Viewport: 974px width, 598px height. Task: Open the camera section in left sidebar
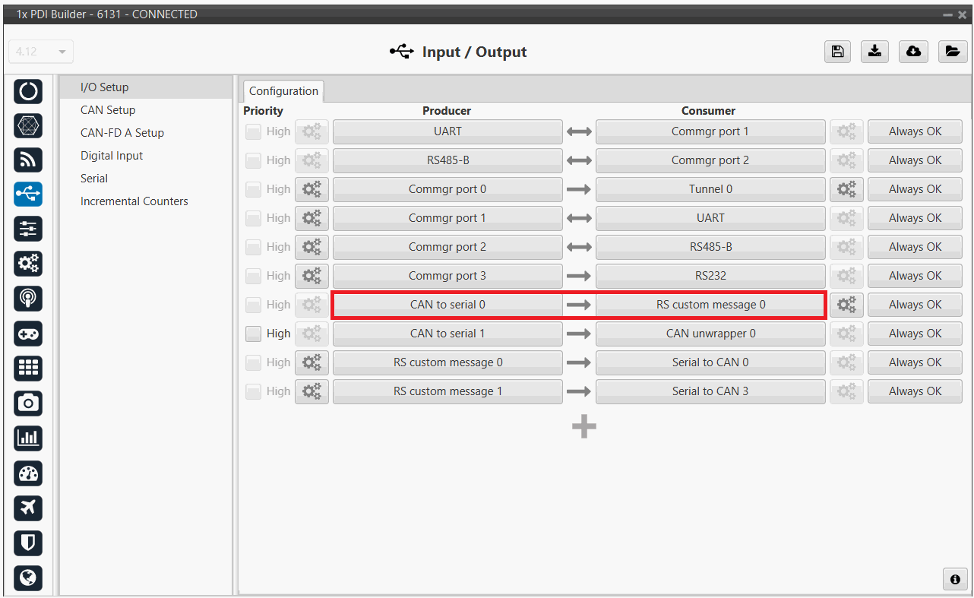point(28,403)
